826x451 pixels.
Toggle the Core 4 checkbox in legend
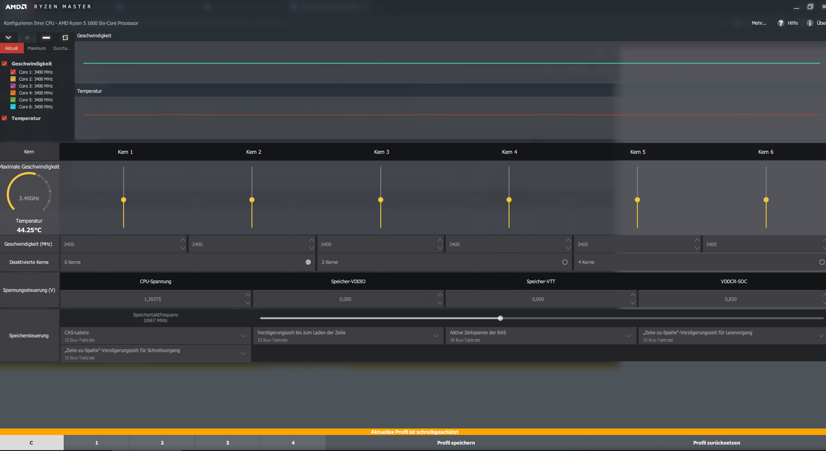click(13, 93)
